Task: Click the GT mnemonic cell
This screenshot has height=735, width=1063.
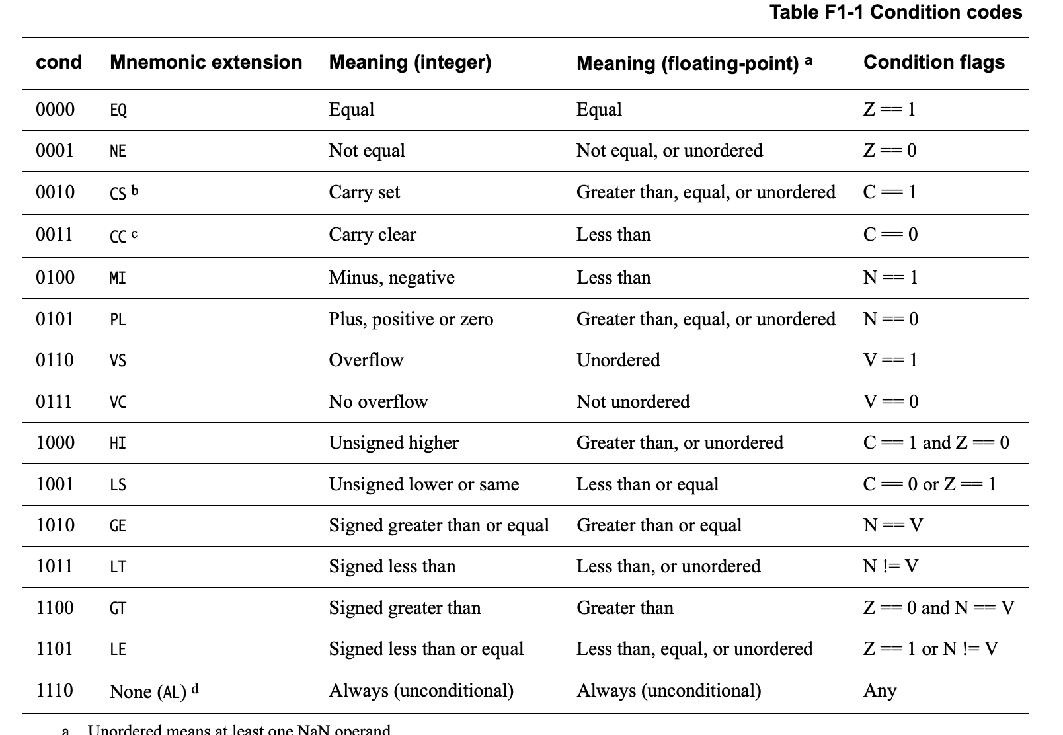Action: point(118,608)
